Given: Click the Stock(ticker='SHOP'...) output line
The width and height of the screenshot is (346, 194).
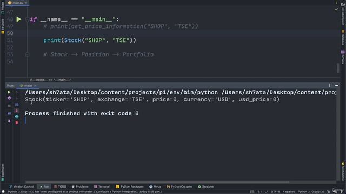Looking at the screenshot, I should click(152, 99).
